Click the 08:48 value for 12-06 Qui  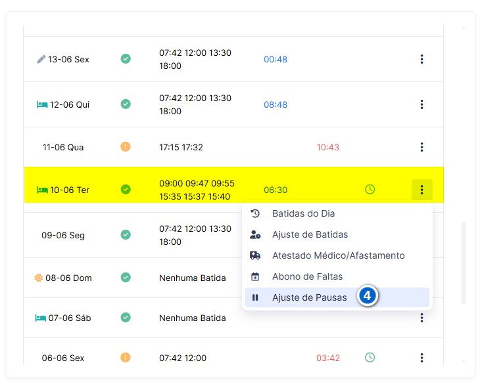click(276, 104)
